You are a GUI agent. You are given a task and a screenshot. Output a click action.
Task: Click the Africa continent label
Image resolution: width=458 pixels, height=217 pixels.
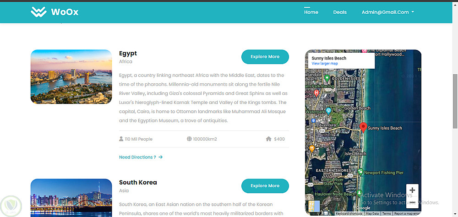click(x=125, y=62)
